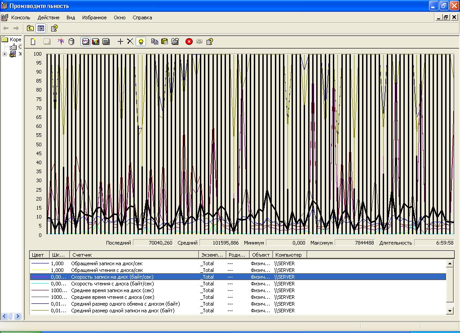Click the Счетчик column header

click(133, 255)
